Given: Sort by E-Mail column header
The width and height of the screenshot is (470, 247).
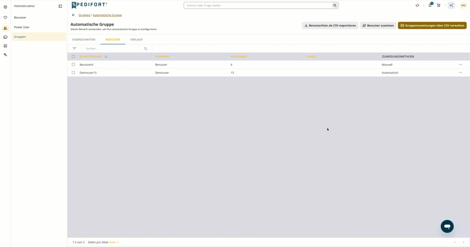Looking at the screenshot, I should tap(311, 56).
